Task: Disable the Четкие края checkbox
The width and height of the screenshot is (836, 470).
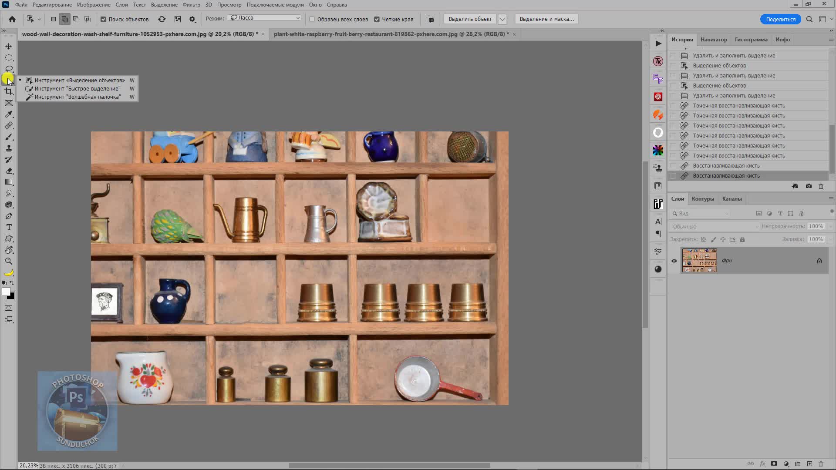Action: [377, 19]
